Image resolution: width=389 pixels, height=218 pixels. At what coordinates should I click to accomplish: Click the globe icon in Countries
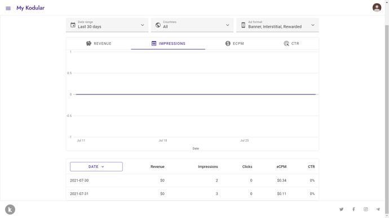click(158, 25)
